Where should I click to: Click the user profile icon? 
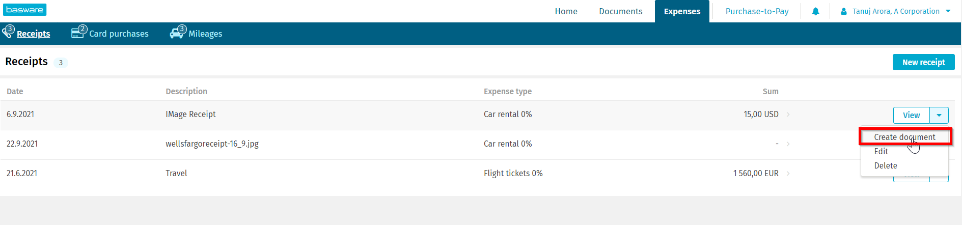tap(843, 11)
